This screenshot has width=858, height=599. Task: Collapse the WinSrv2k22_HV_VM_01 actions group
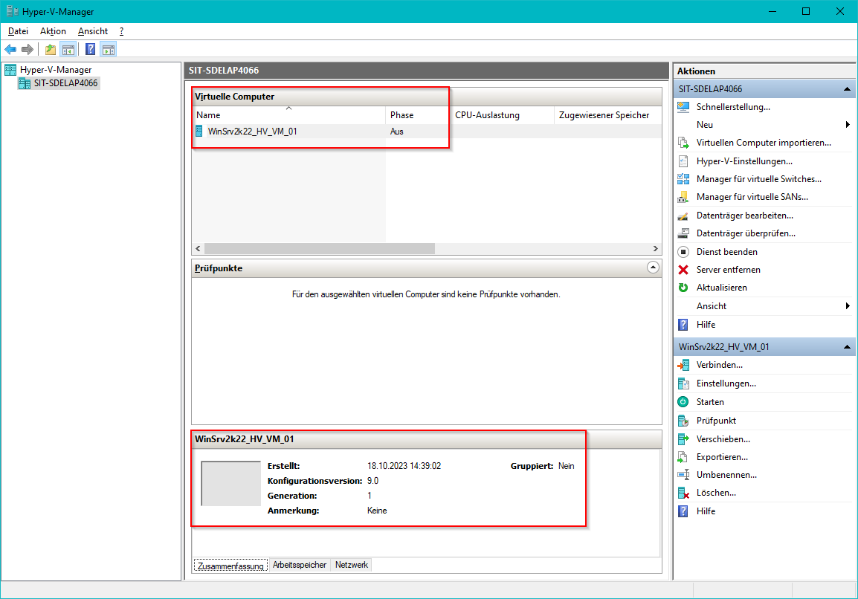click(x=846, y=347)
